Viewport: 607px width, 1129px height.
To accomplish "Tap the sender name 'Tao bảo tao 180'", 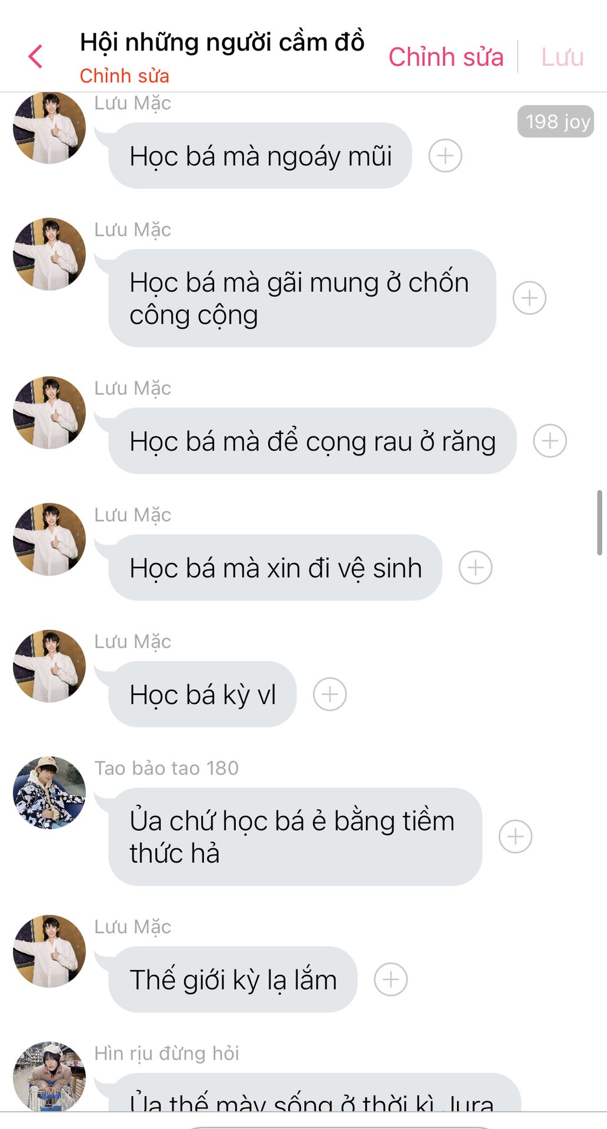I will [x=166, y=768].
